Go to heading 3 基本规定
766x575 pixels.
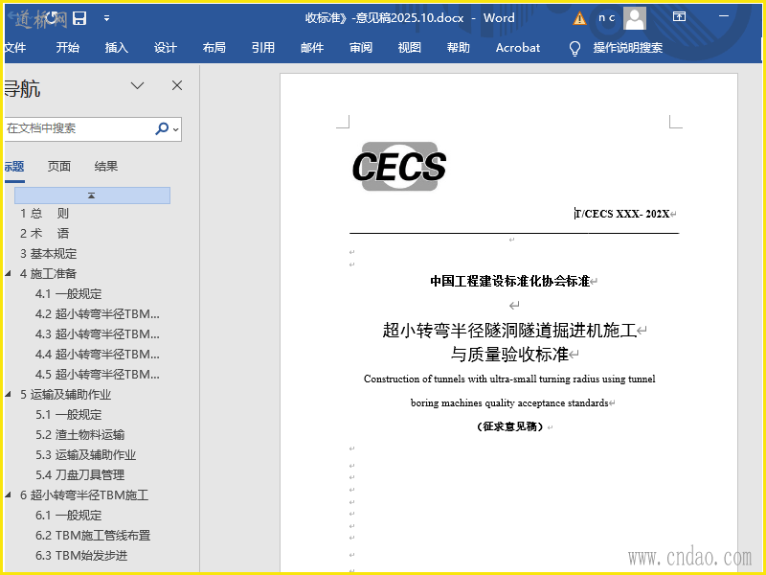[49, 254]
